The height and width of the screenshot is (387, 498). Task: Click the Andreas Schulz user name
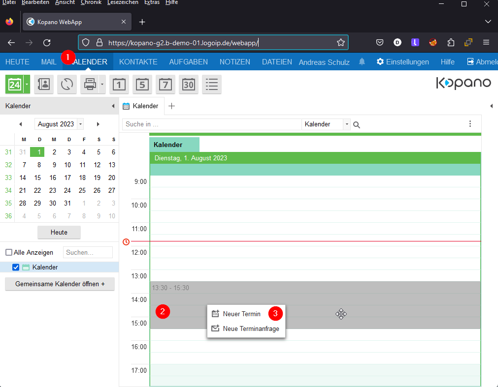[324, 62]
